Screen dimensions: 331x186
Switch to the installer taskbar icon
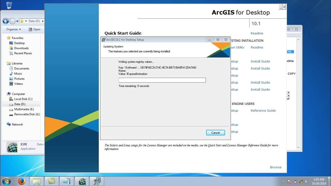tap(97, 181)
